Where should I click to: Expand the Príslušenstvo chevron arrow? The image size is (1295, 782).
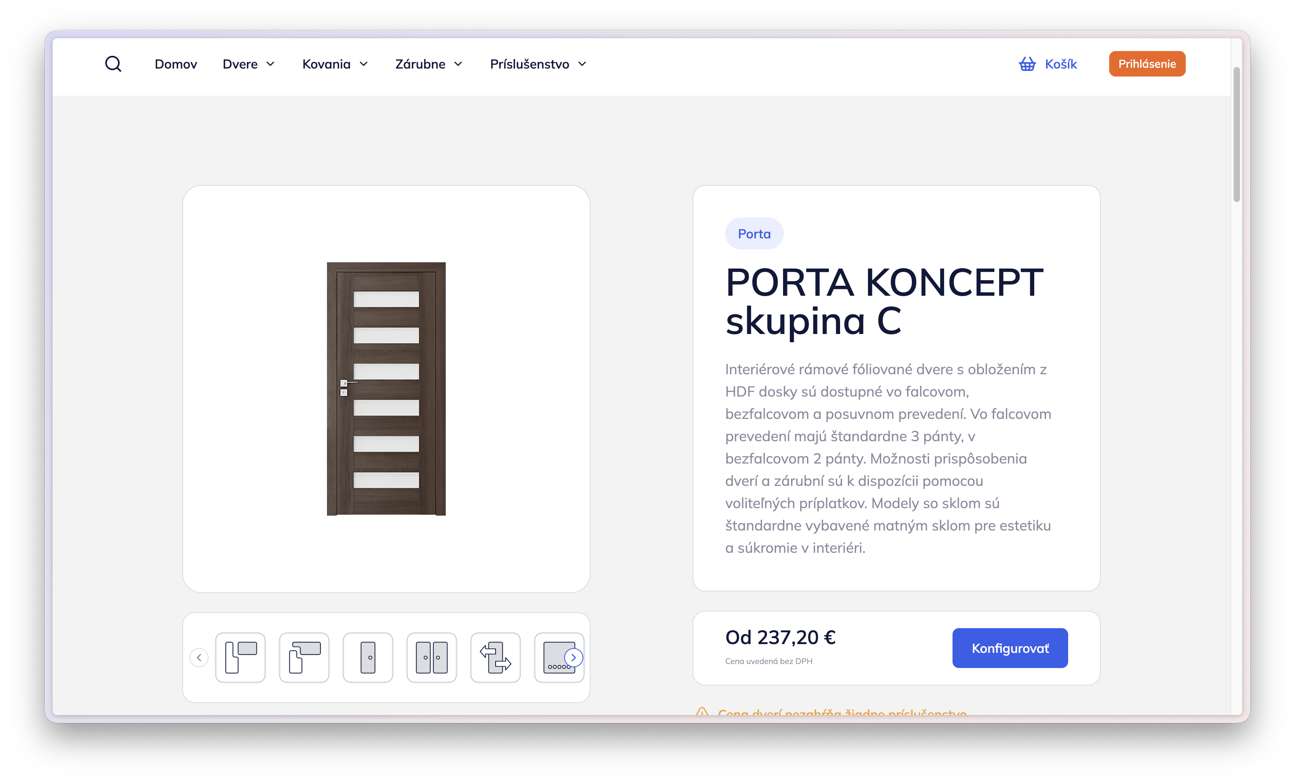tap(583, 64)
